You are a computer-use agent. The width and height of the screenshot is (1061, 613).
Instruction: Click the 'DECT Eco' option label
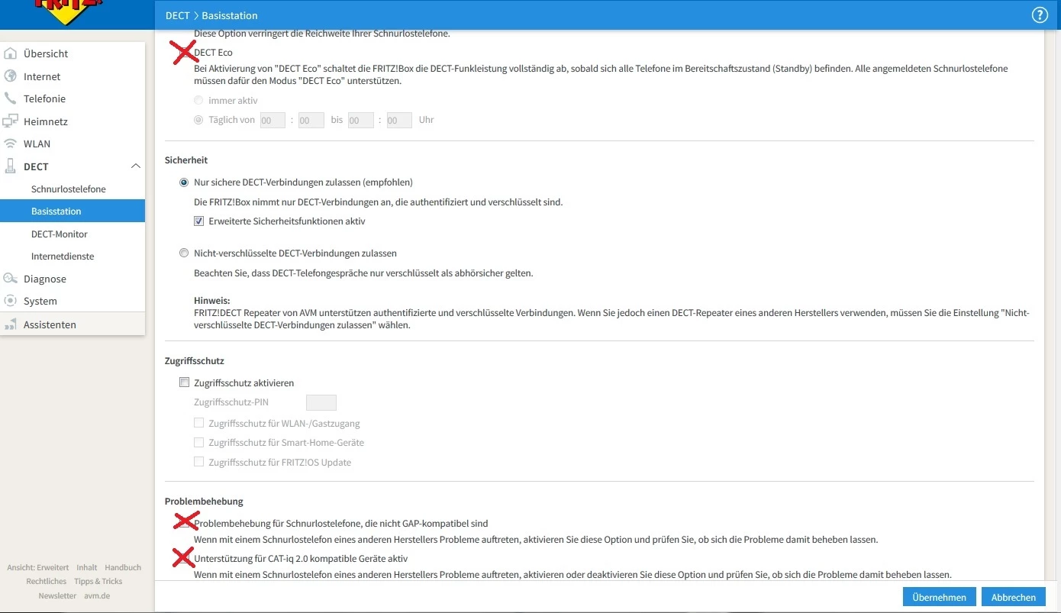tap(213, 53)
